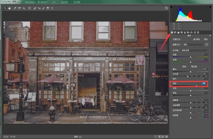Screen dimensions: 213x139
Task: Open the Basic panel tab
Action: pyautogui.click(x=172, y=32)
